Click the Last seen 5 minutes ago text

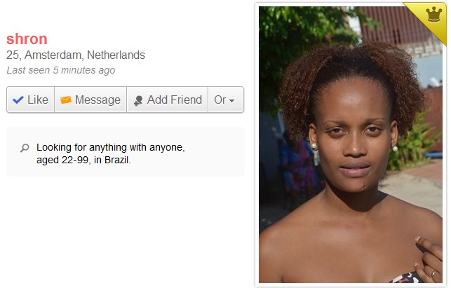coord(61,70)
